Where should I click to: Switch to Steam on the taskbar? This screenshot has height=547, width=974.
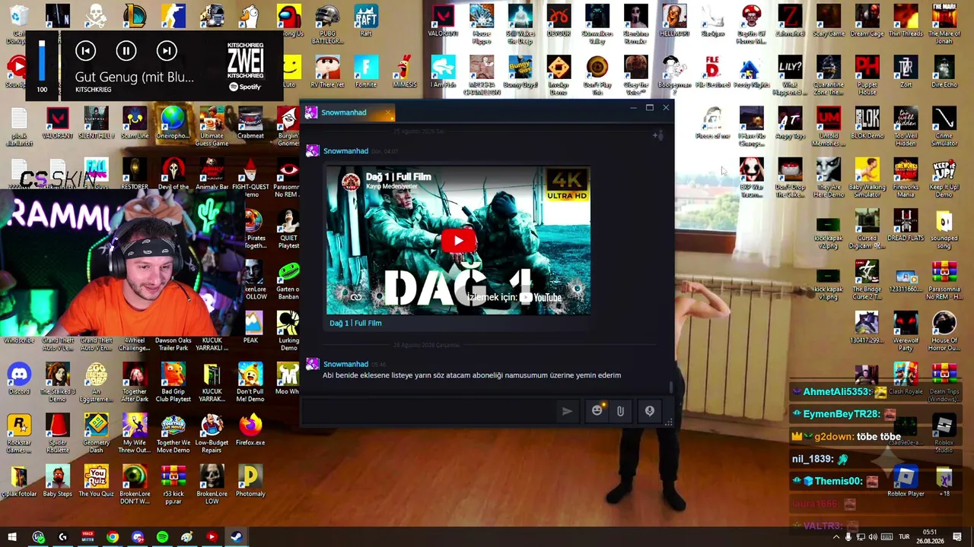click(x=236, y=537)
